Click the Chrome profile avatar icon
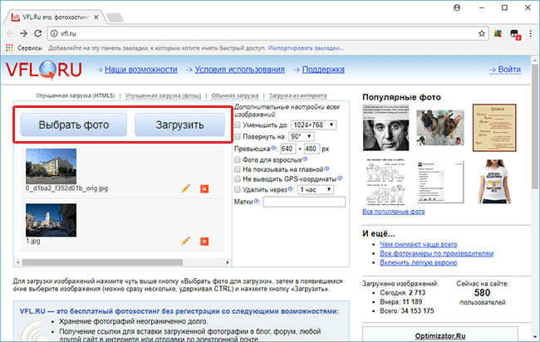 [x=457, y=7]
